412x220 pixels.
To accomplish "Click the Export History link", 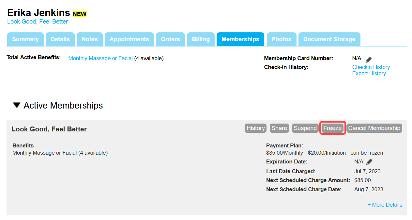I will (369, 73).
